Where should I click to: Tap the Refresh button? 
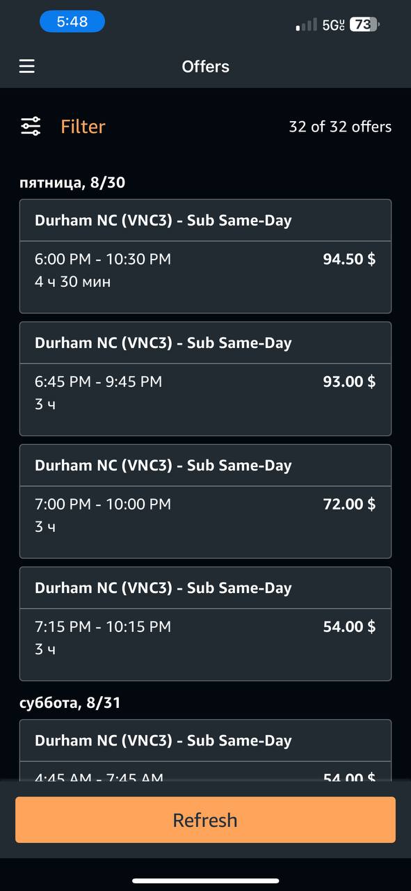205,820
